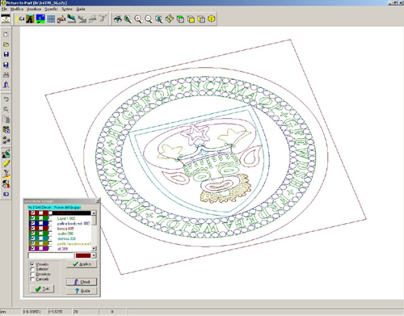The height and width of the screenshot is (316, 404).
Task: Toggle visibility checkbox for the ali 009 row
Action: coord(32,249)
